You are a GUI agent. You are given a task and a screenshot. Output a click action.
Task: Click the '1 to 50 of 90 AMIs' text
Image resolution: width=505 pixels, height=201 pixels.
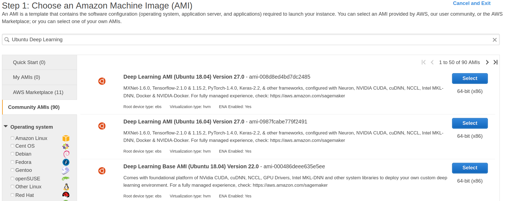(459, 62)
